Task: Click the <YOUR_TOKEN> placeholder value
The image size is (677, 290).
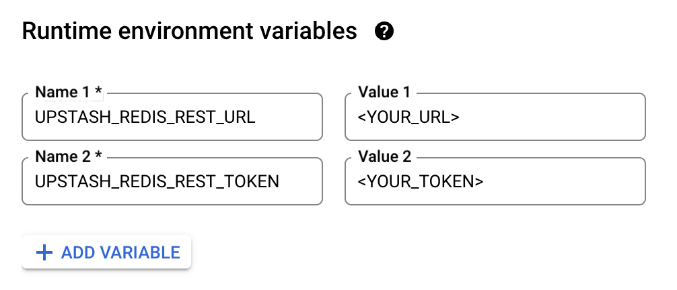Action: click(x=421, y=181)
